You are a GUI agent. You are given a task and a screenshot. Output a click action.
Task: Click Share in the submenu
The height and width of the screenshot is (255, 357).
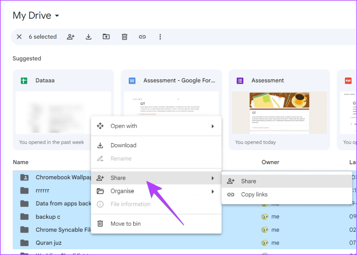tap(248, 181)
